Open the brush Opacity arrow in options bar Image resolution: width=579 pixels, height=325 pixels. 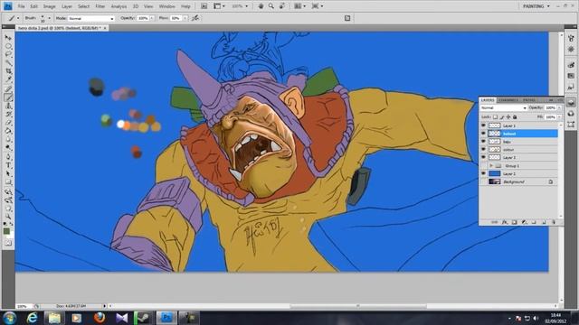[x=152, y=18]
